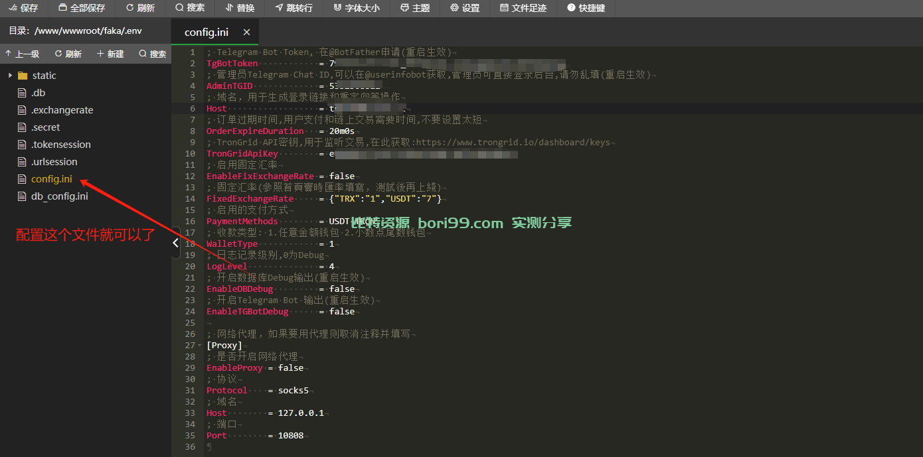The width and height of the screenshot is (923, 457).
Task: Click the WalletType value 1
Action: coord(332,244)
